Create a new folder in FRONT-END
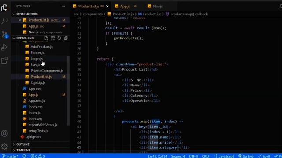This screenshot has width=282, height=158. pyautogui.click(x=53, y=38)
